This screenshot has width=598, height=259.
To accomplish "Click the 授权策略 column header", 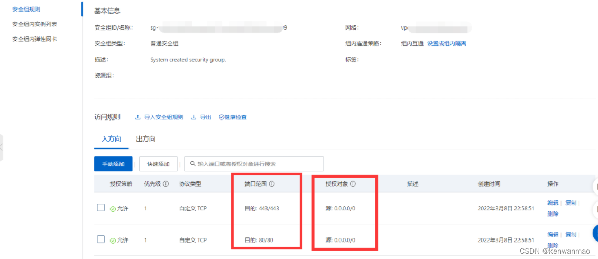I will (x=121, y=184).
